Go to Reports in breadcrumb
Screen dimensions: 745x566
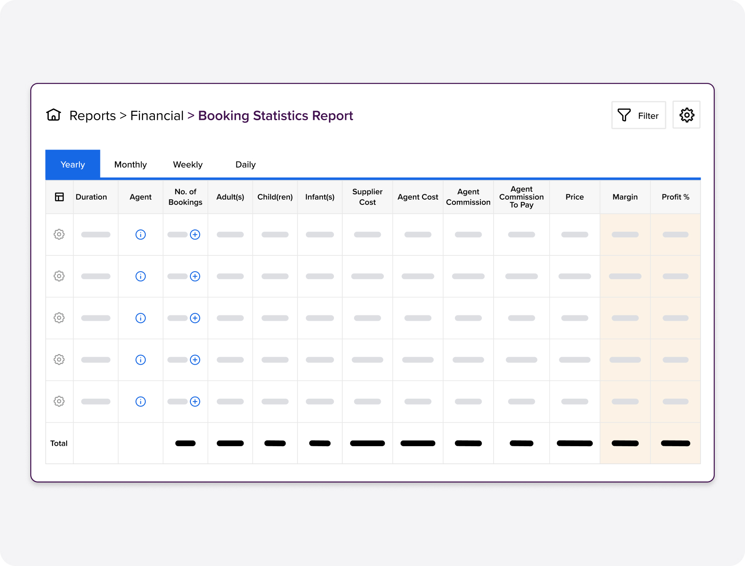click(93, 115)
